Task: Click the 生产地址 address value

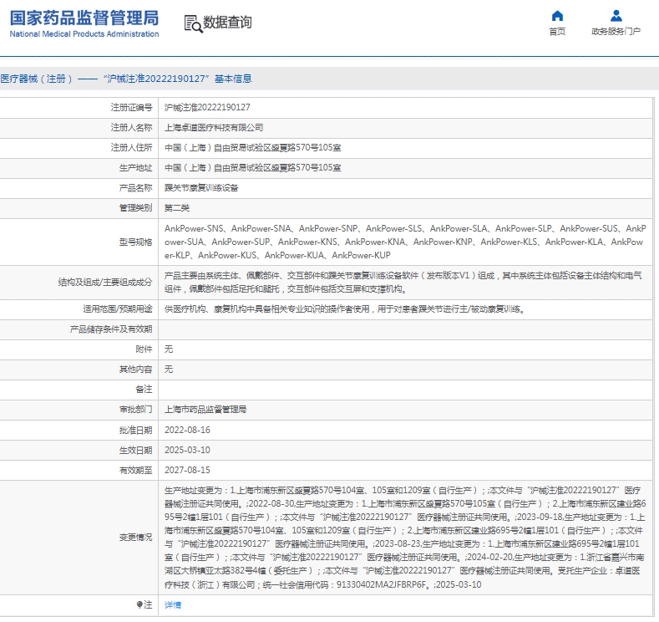Action: (252, 168)
